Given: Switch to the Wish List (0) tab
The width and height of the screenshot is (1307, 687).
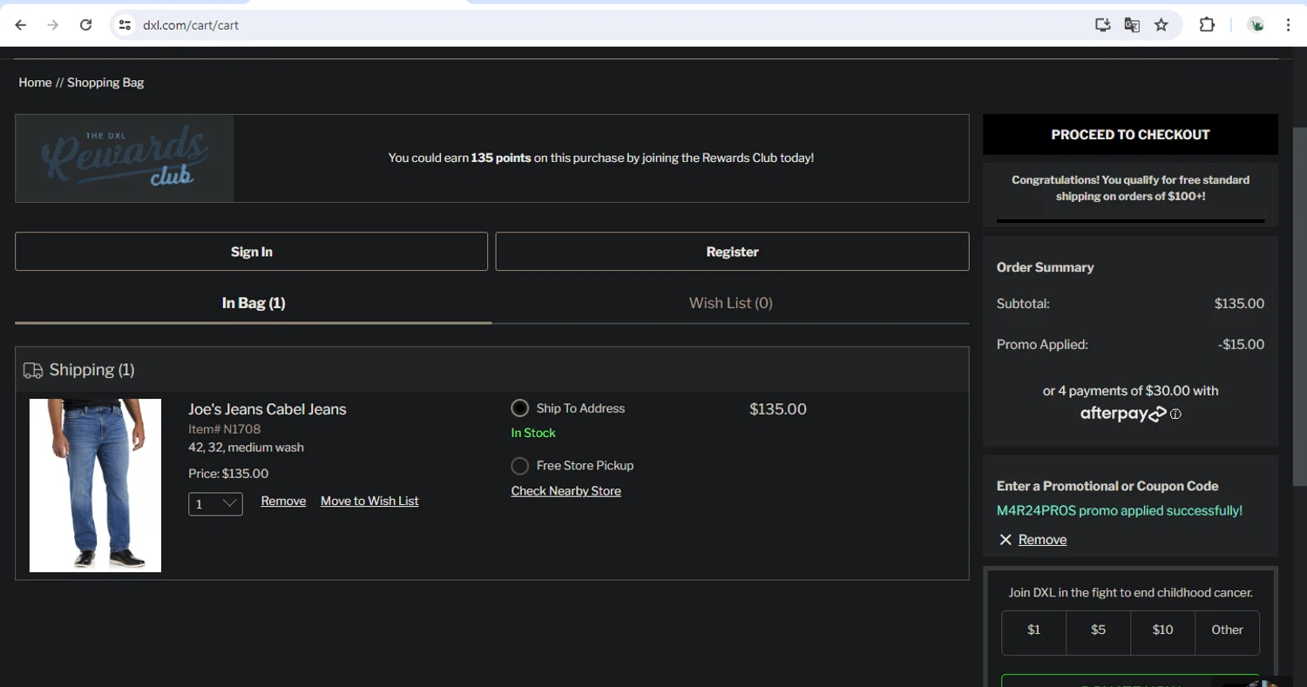Looking at the screenshot, I should (730, 303).
